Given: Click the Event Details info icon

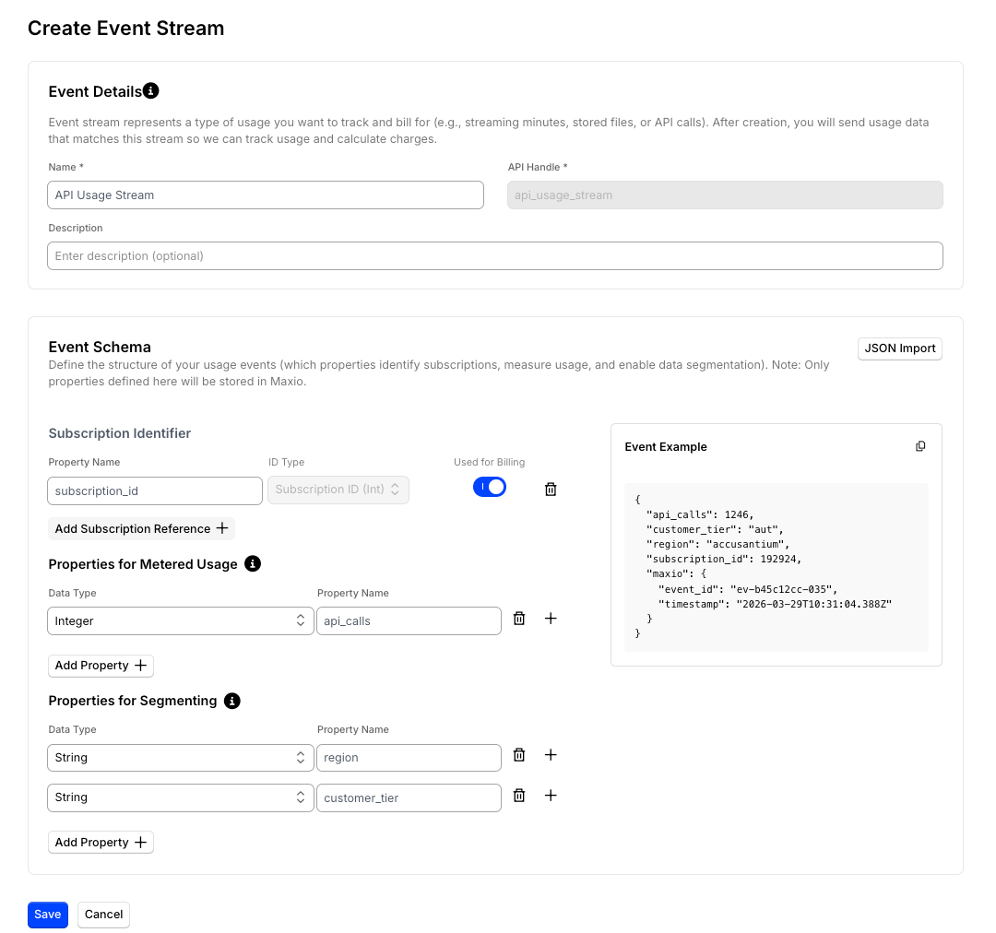Looking at the screenshot, I should coord(150,91).
